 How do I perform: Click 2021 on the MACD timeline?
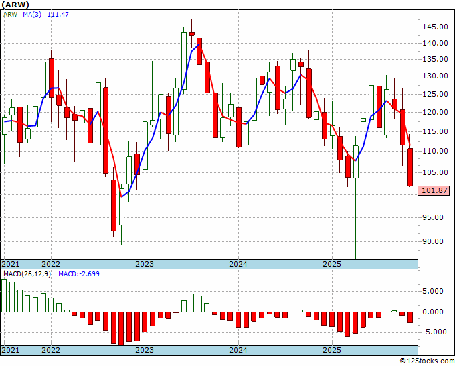point(11,350)
